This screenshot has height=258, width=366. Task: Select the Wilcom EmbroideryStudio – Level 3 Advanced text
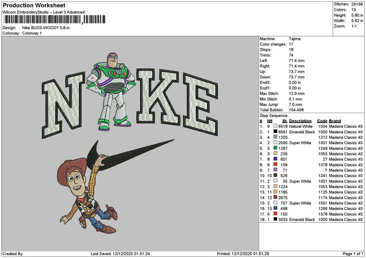pos(44,12)
